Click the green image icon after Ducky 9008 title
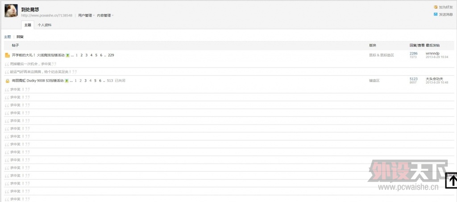The image size is (457, 202). (66, 81)
